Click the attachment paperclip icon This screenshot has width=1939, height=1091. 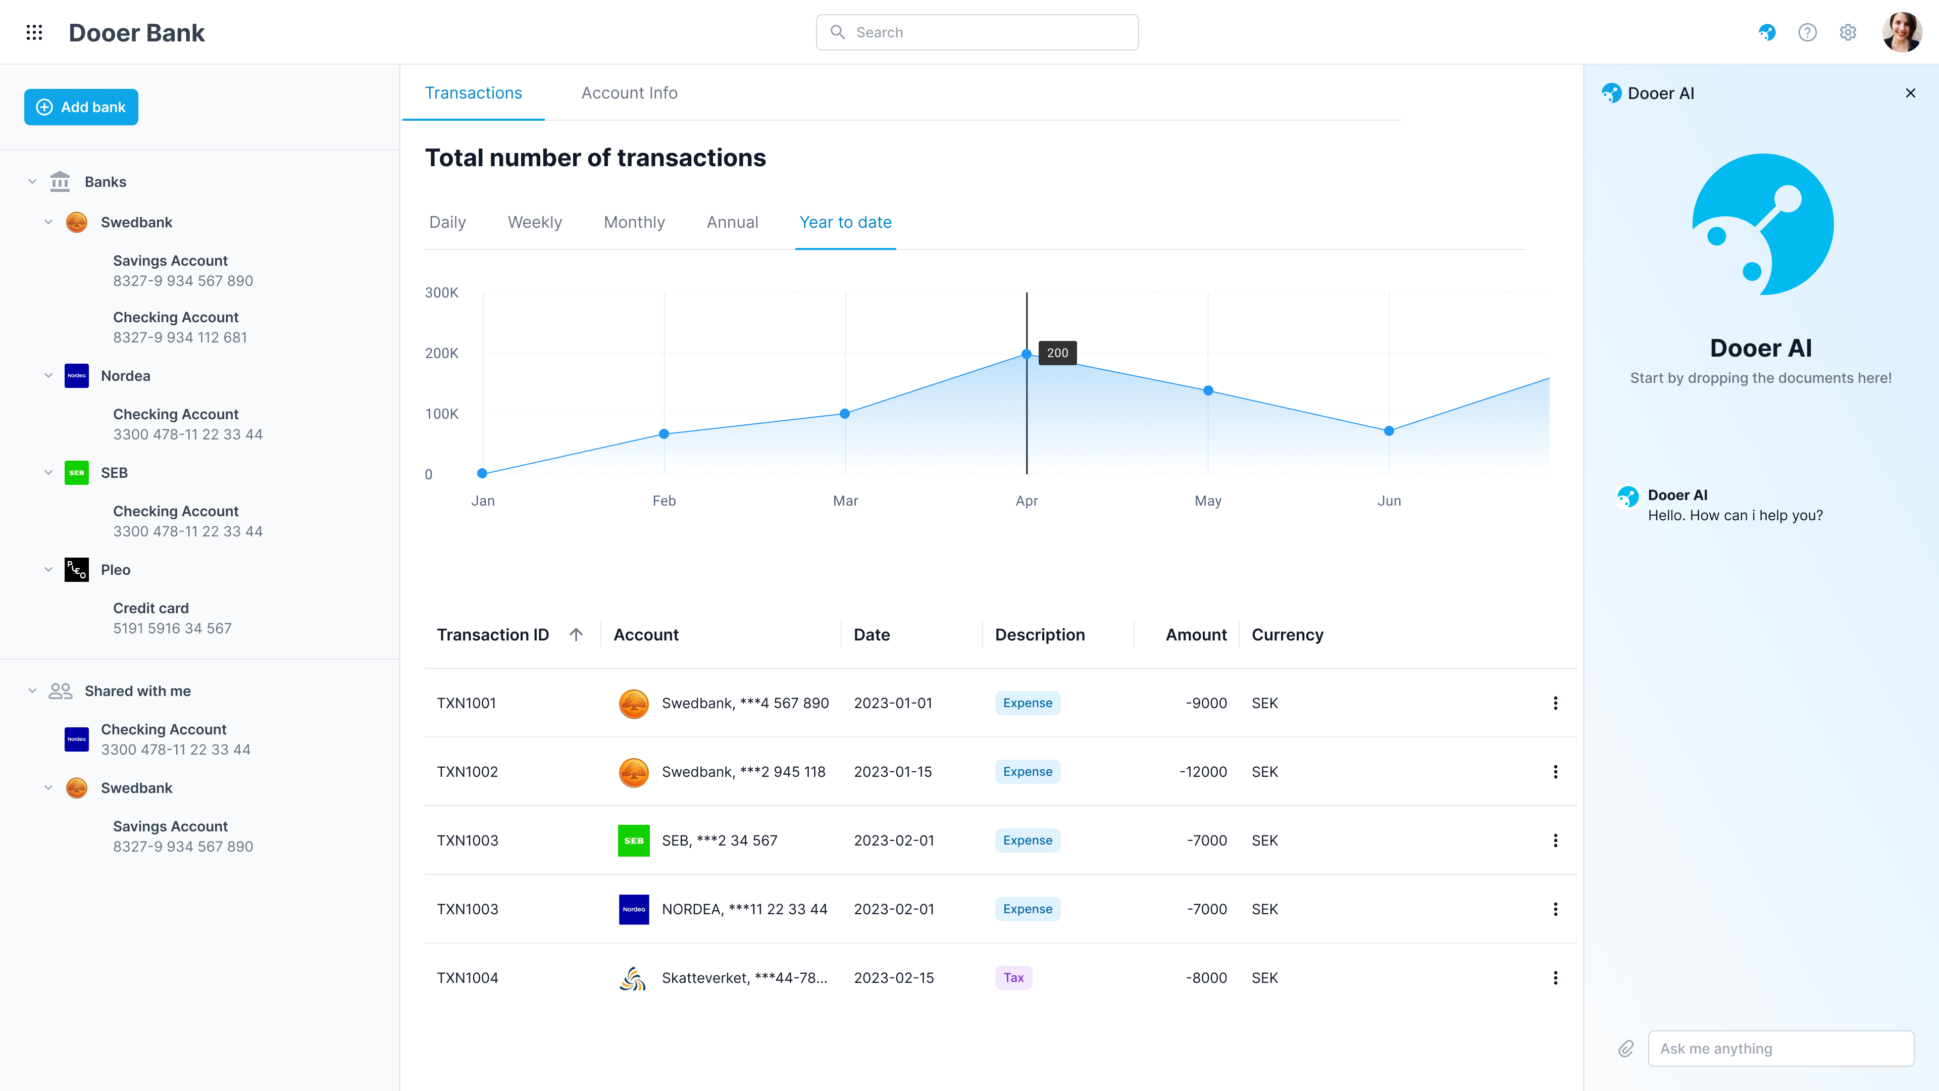(x=1626, y=1049)
